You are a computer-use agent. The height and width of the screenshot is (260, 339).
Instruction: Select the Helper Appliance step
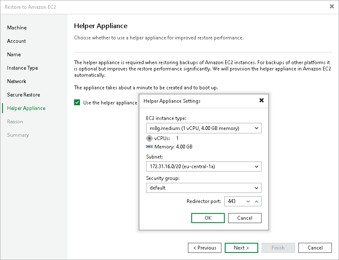[26, 108]
